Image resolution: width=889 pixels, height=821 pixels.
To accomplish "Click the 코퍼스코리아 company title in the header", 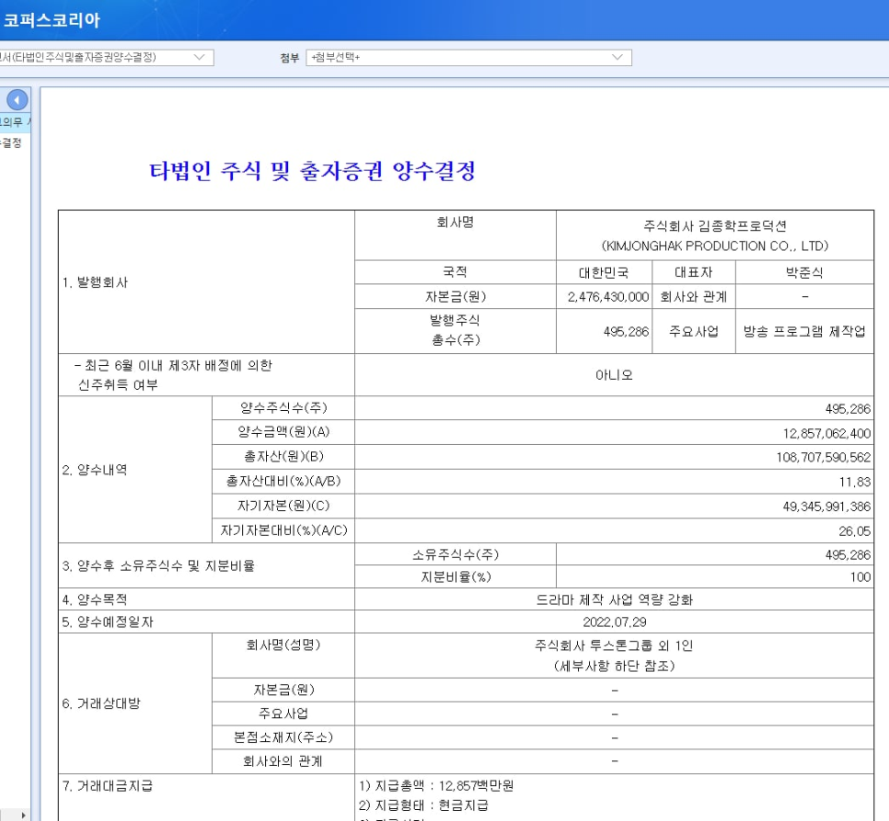I will (51, 20).
